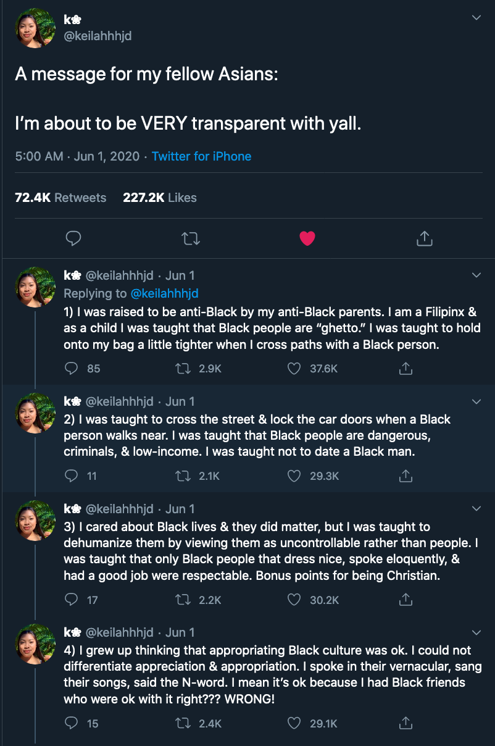
Task: Share the main tweet
Action: (x=424, y=238)
